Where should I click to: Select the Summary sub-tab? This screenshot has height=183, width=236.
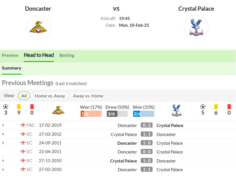tap(12, 68)
